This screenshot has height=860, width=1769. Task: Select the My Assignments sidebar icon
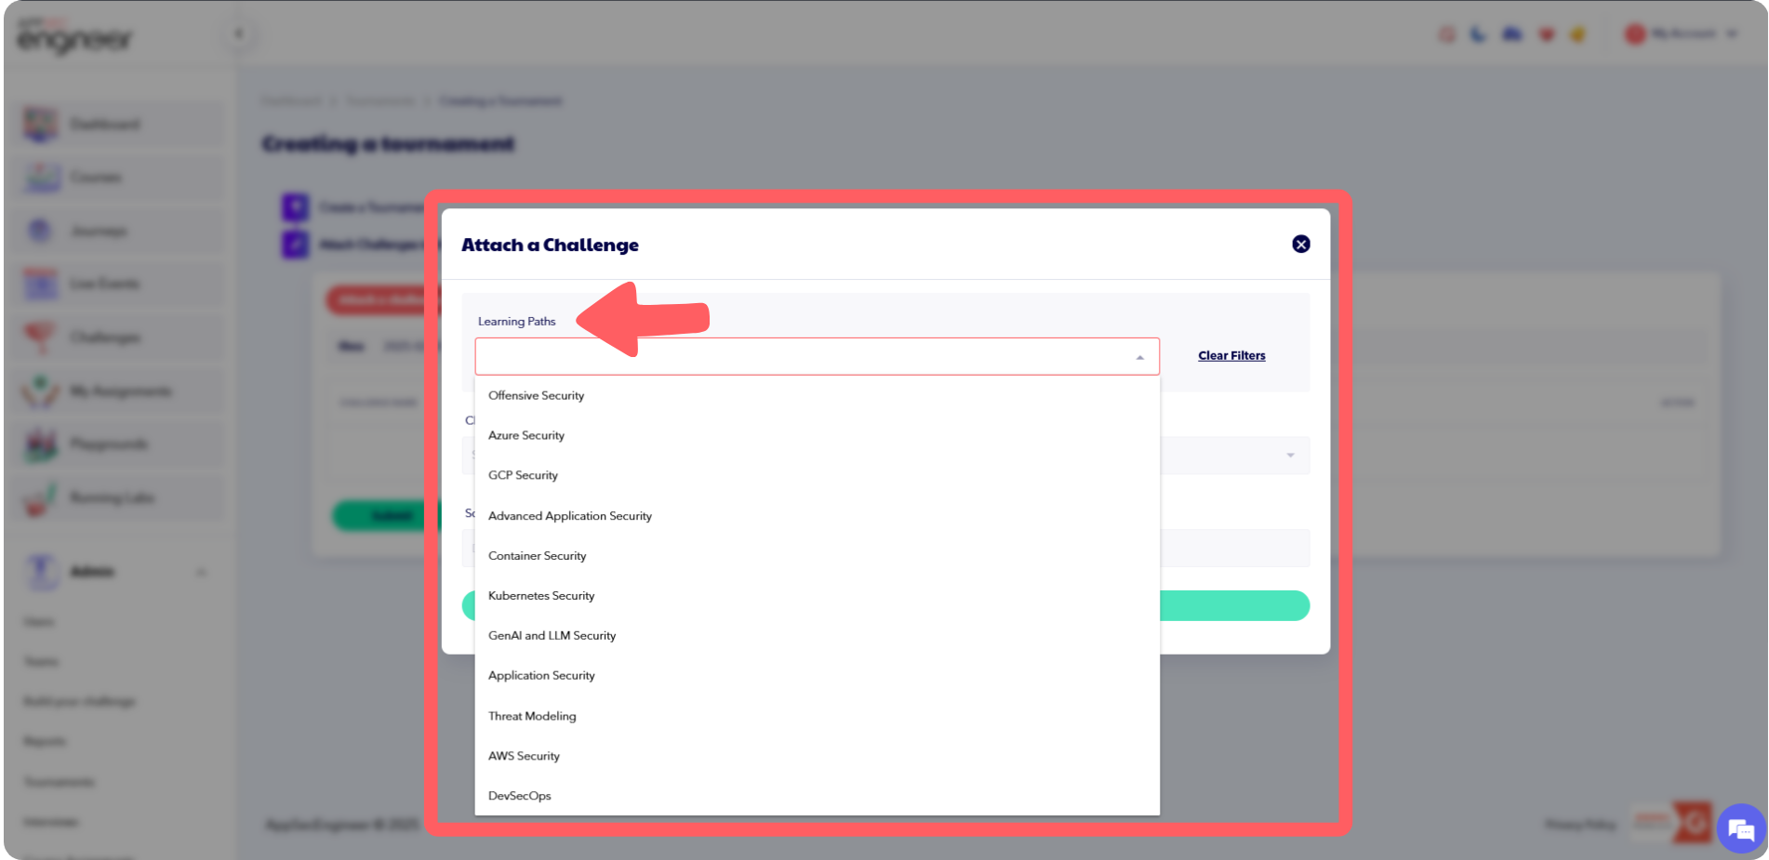(39, 390)
